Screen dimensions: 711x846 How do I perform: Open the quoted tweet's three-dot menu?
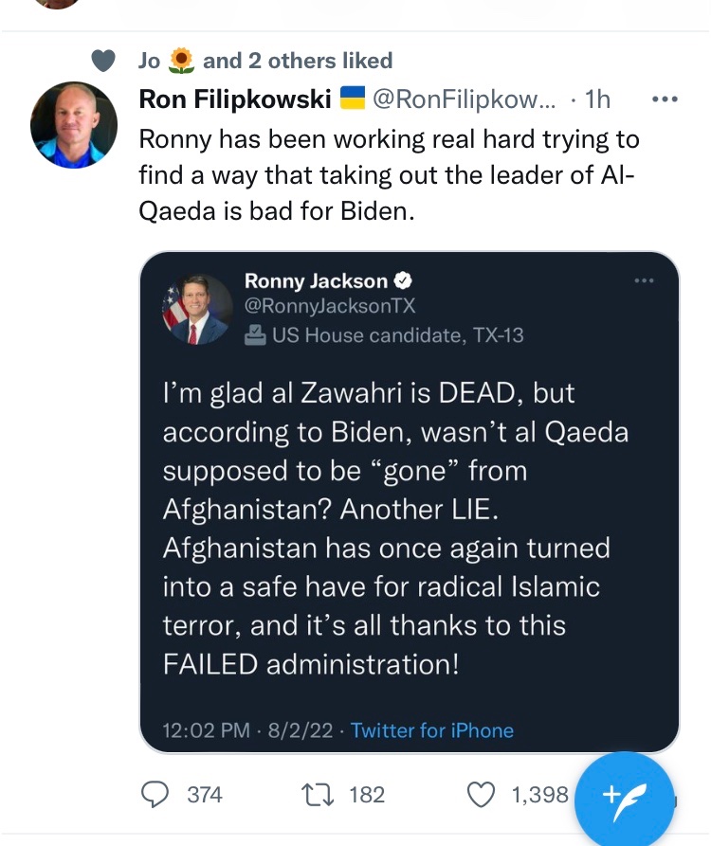(645, 280)
